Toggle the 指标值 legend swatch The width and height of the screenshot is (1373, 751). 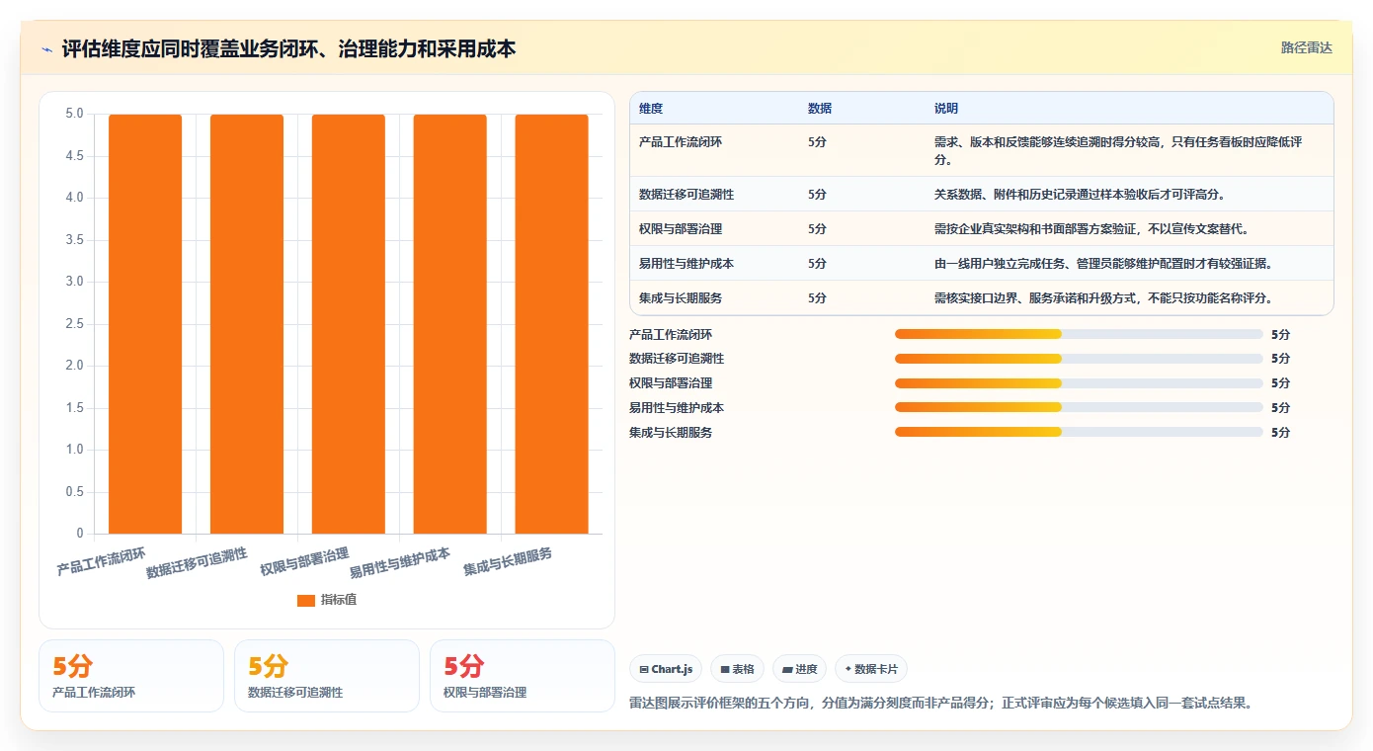pyautogui.click(x=306, y=600)
